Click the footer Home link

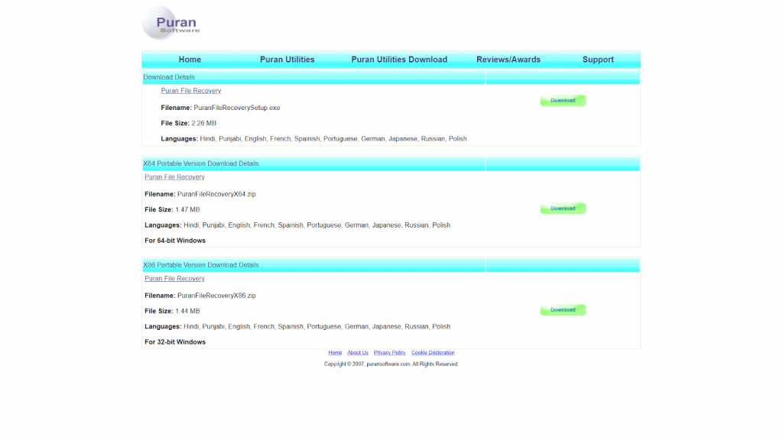click(x=335, y=353)
